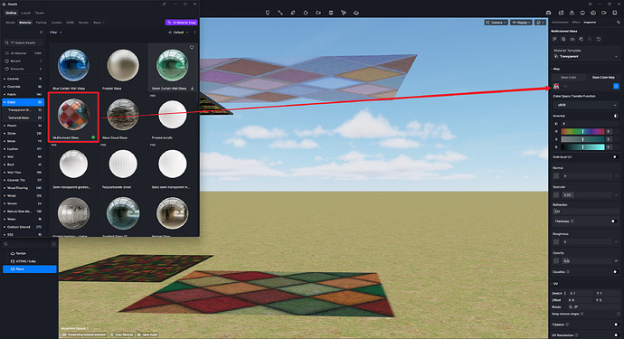Open Recent materials list

pyautogui.click(x=24, y=61)
